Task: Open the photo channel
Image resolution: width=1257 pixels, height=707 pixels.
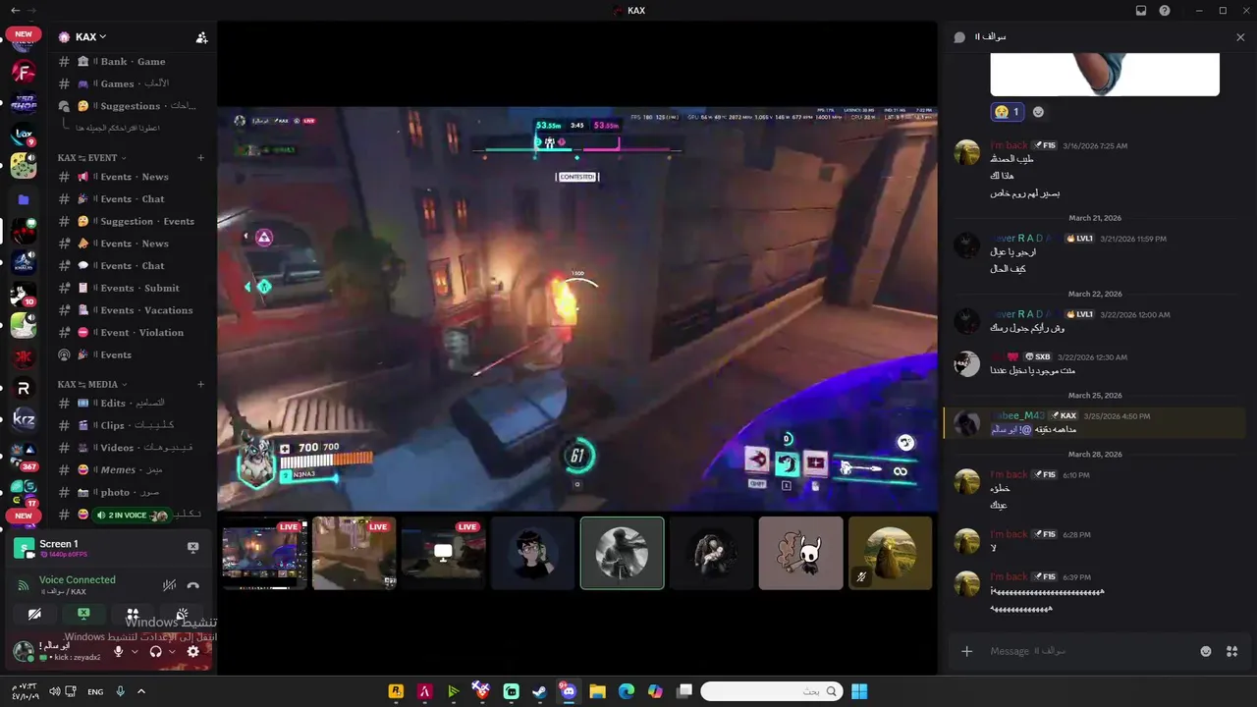Action: click(133, 492)
